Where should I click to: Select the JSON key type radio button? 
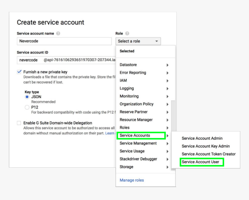pyautogui.click(x=27, y=97)
